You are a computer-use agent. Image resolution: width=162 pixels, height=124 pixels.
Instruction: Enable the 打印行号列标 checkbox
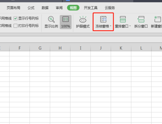(15, 26)
